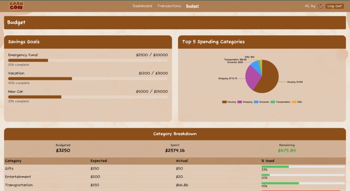The height and width of the screenshot is (191, 350).
Task: Click the cow avatar icon beside Hi, ky
Action: click(x=320, y=6)
